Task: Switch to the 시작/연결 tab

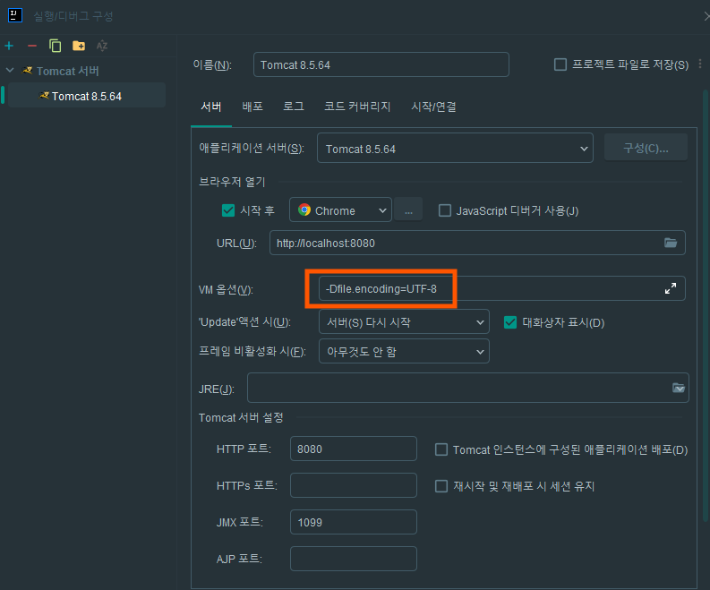Action: pos(433,107)
